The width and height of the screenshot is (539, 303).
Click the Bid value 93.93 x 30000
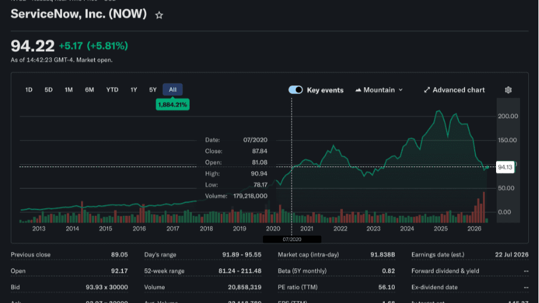point(107,287)
